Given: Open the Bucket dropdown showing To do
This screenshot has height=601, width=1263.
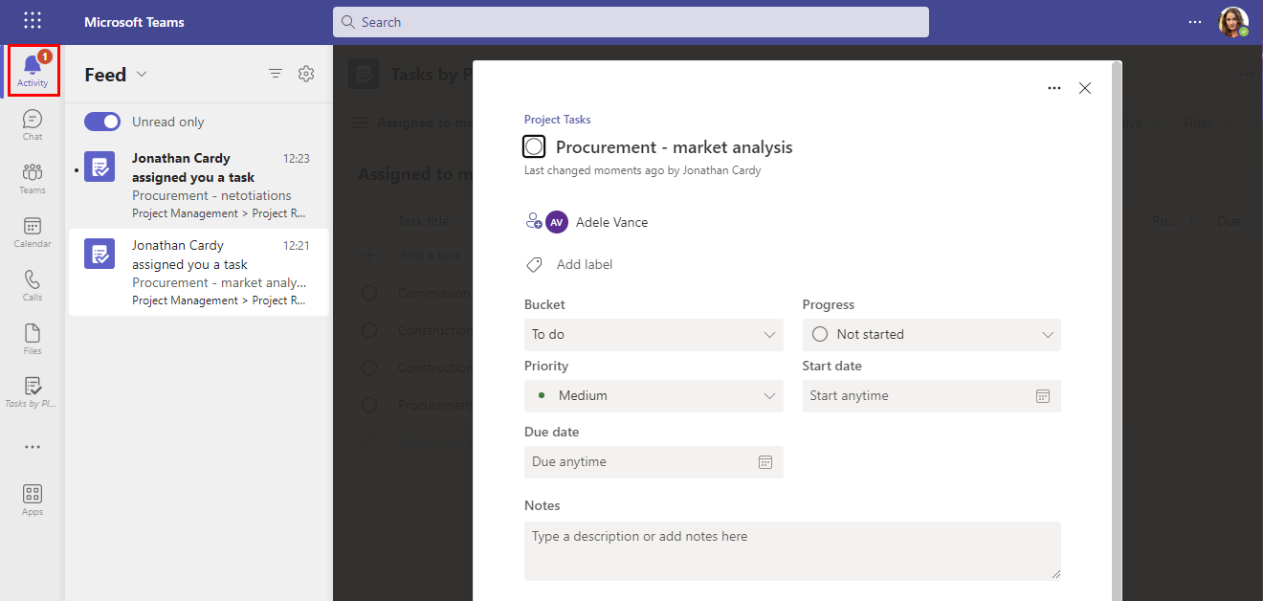Looking at the screenshot, I should tap(654, 334).
